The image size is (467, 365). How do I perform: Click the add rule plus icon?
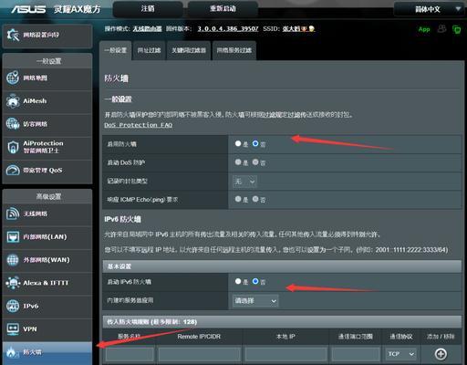[x=441, y=354]
